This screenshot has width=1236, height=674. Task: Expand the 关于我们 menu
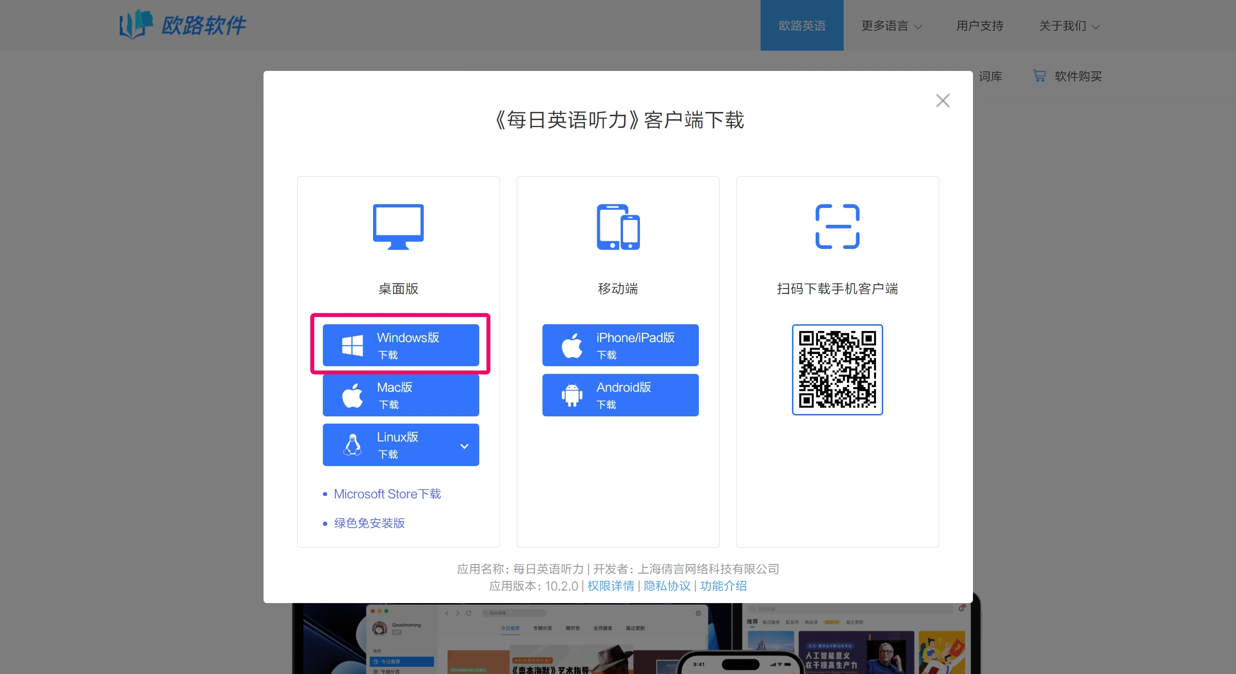coord(1069,26)
